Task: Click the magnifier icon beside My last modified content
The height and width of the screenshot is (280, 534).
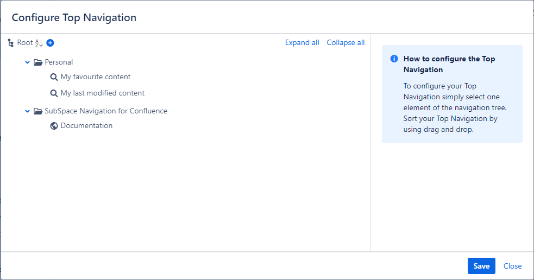Action: click(x=54, y=93)
